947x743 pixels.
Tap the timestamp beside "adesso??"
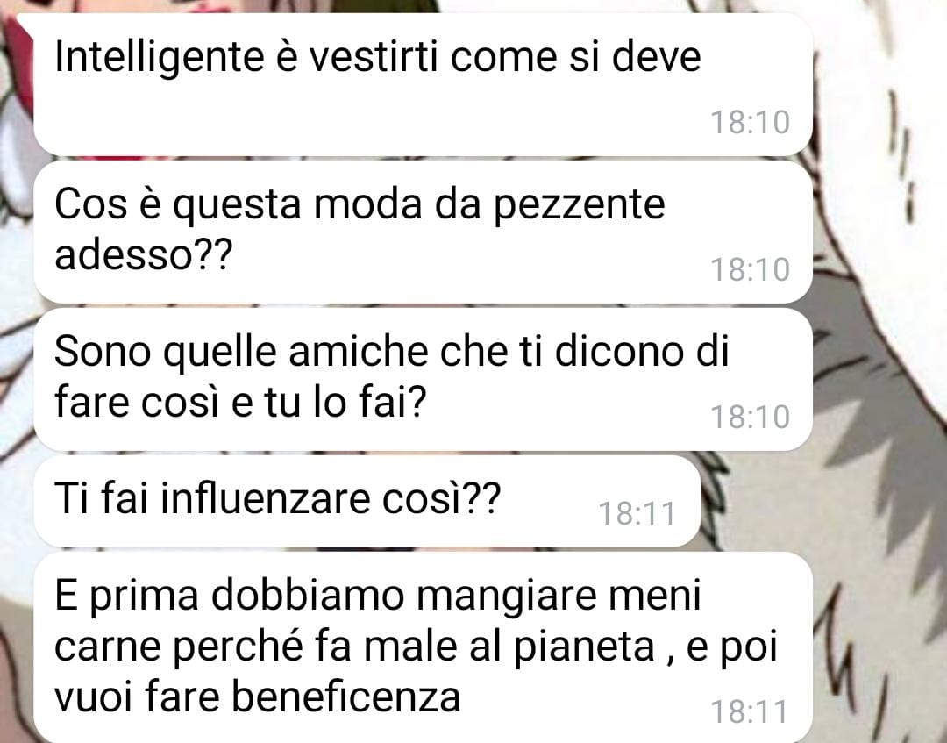click(750, 270)
